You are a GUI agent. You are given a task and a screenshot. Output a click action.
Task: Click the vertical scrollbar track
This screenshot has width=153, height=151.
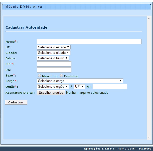[x=149, y=75]
